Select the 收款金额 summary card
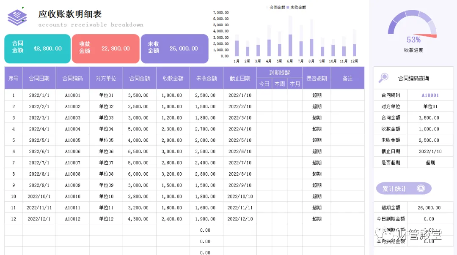457x255 pixels. point(105,49)
